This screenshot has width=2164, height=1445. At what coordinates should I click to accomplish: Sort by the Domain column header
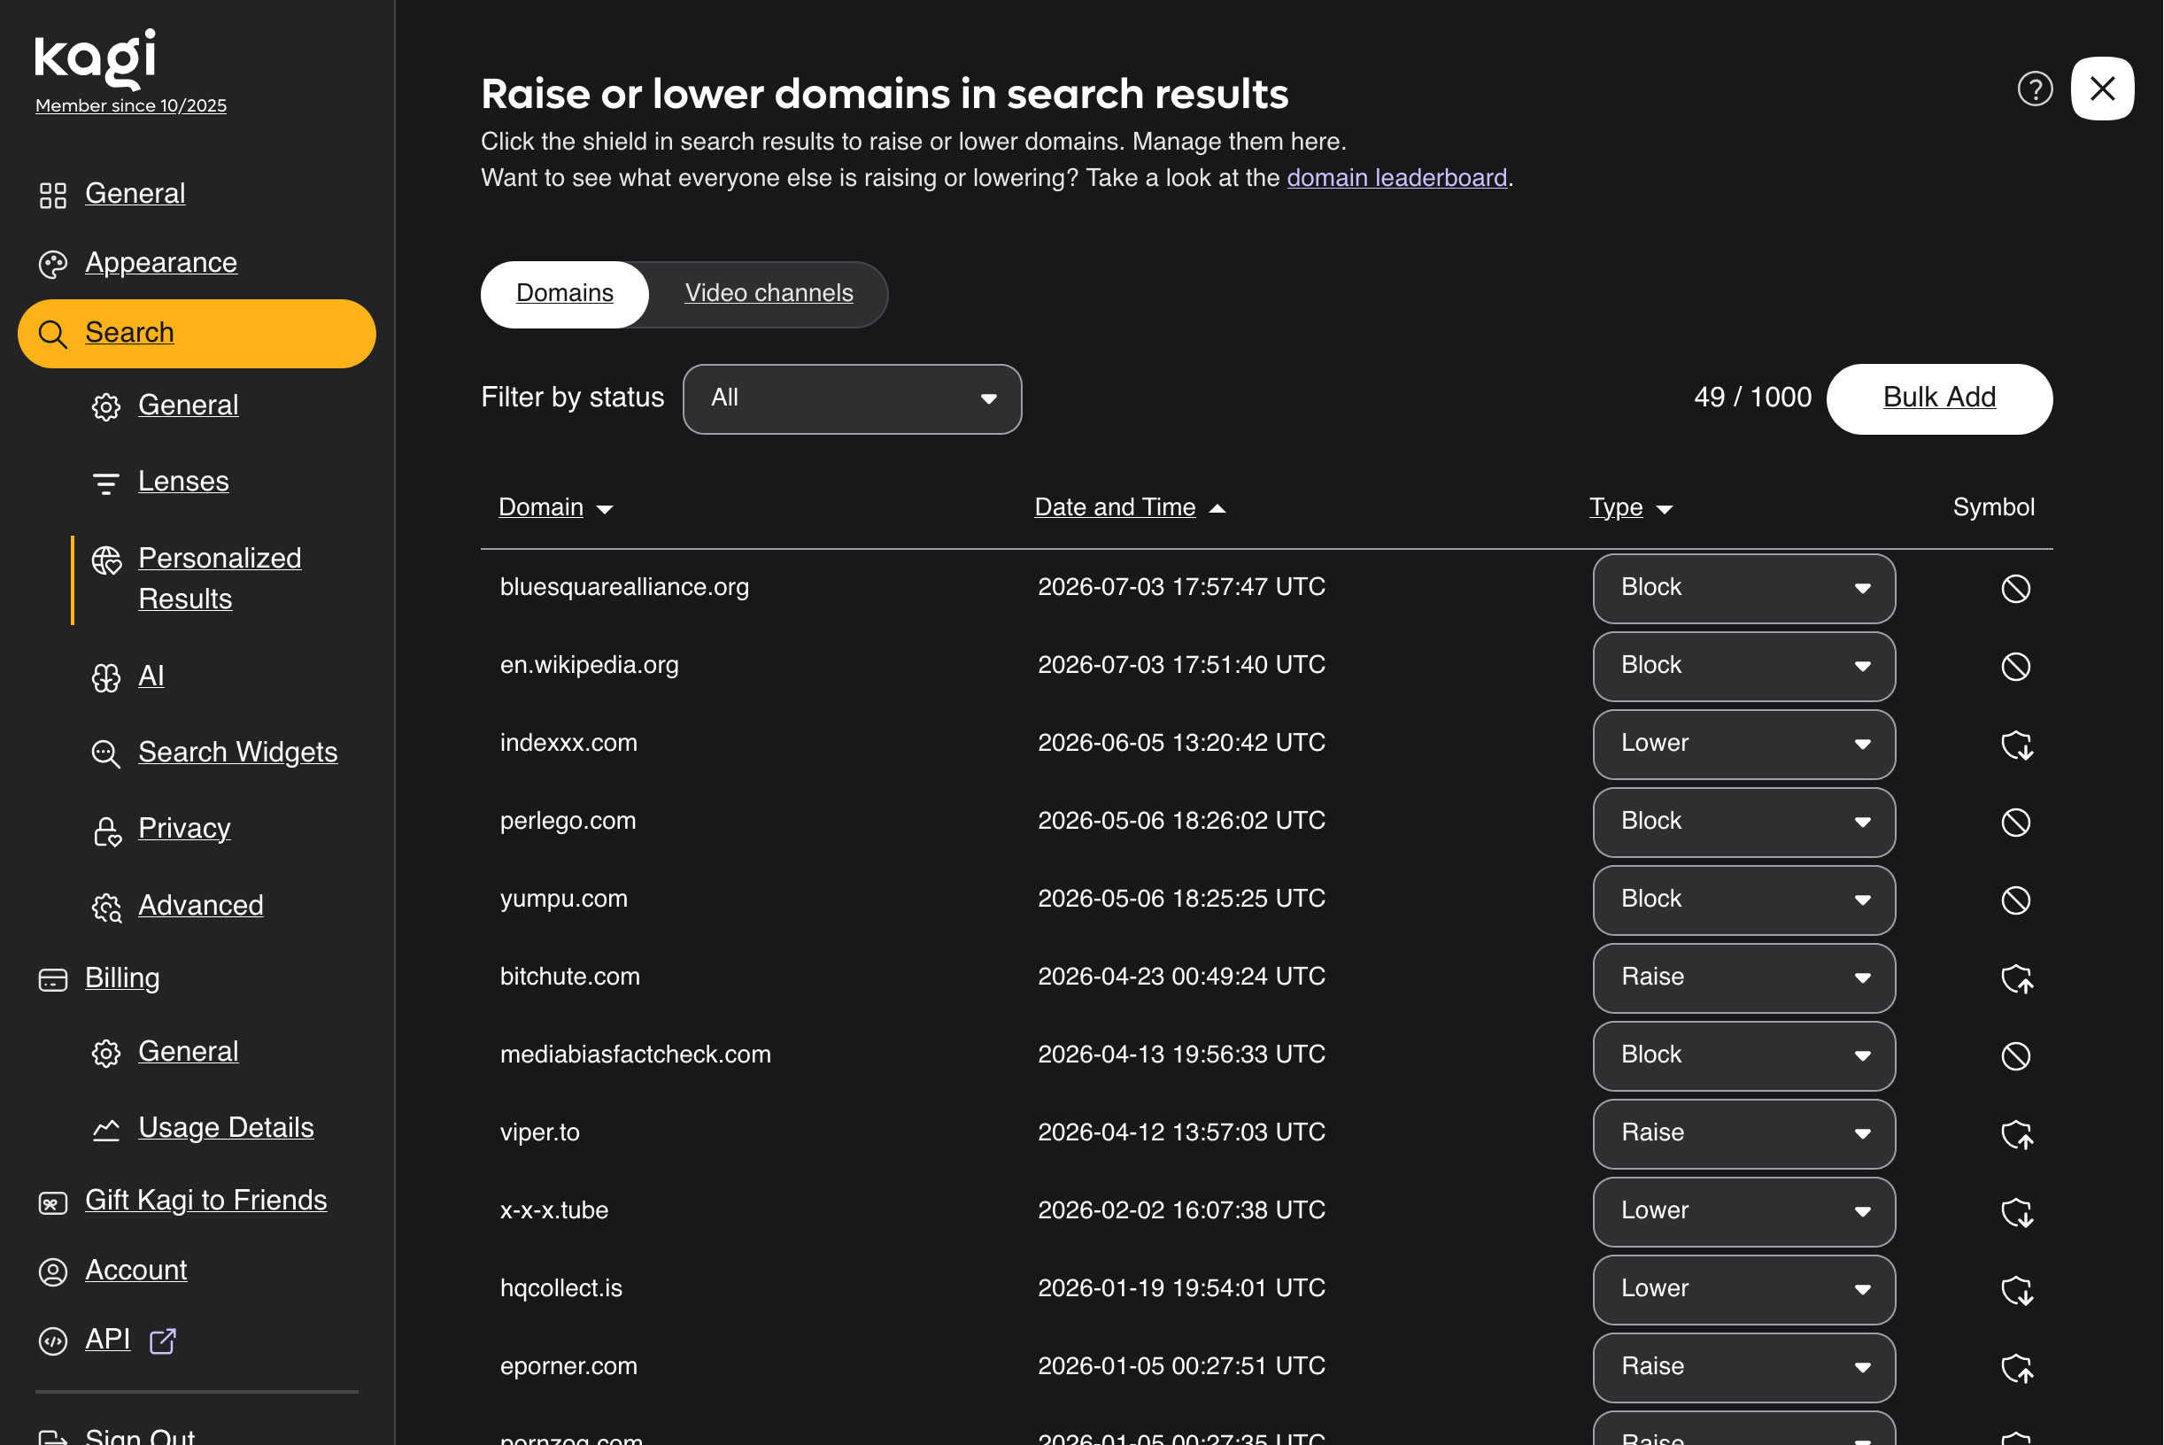click(555, 507)
